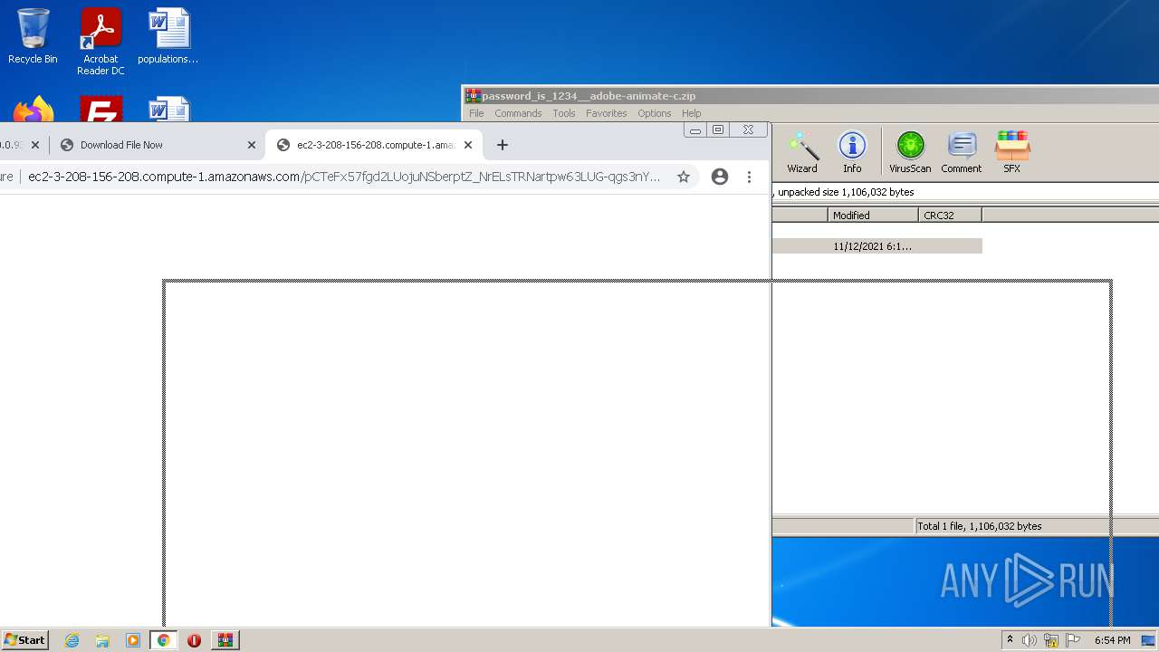Minimize the Chrome window
Screen dimensions: 1159x652
pyautogui.click(x=695, y=130)
